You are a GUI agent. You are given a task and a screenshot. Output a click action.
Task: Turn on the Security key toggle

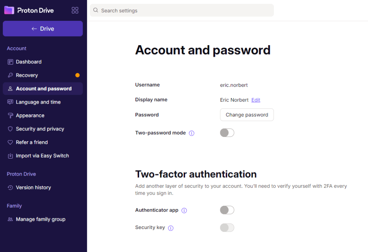227,228
